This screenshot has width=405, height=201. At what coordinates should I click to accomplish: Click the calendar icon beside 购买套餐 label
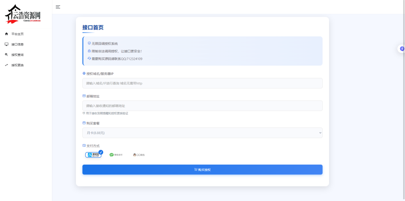[84, 123]
